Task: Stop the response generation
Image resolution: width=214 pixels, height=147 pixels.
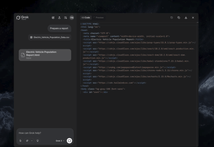Action: coord(69,141)
